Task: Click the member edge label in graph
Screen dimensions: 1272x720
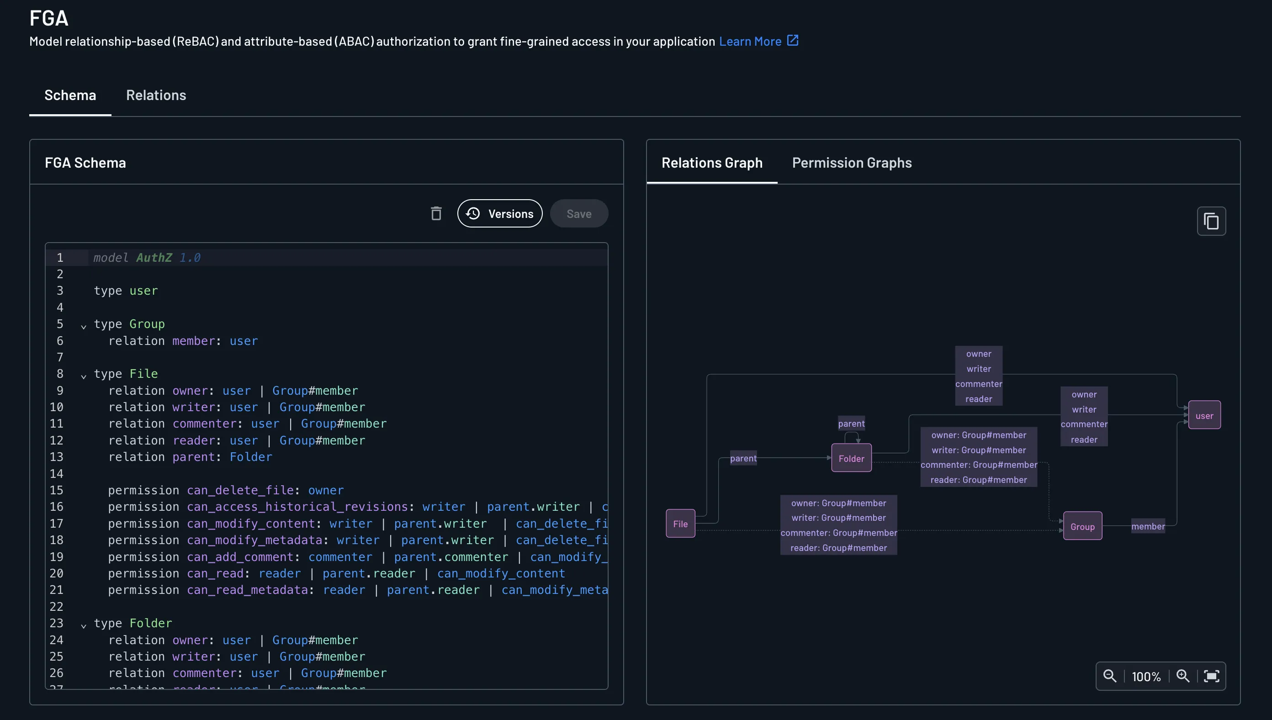Action: [1148, 526]
